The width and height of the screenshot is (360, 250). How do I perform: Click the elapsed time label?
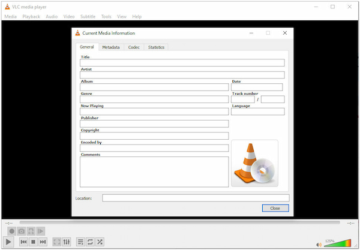point(9,223)
